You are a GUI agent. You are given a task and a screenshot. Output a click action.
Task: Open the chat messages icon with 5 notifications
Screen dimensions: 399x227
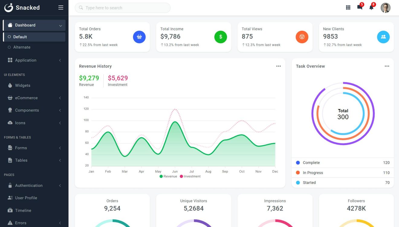(360, 8)
